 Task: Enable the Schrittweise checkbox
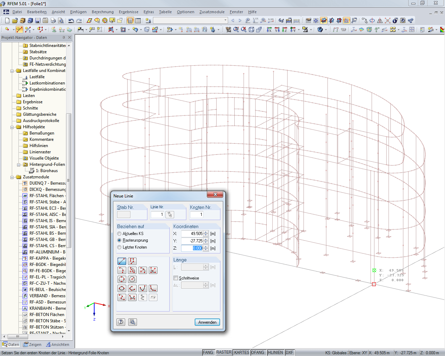click(176, 278)
